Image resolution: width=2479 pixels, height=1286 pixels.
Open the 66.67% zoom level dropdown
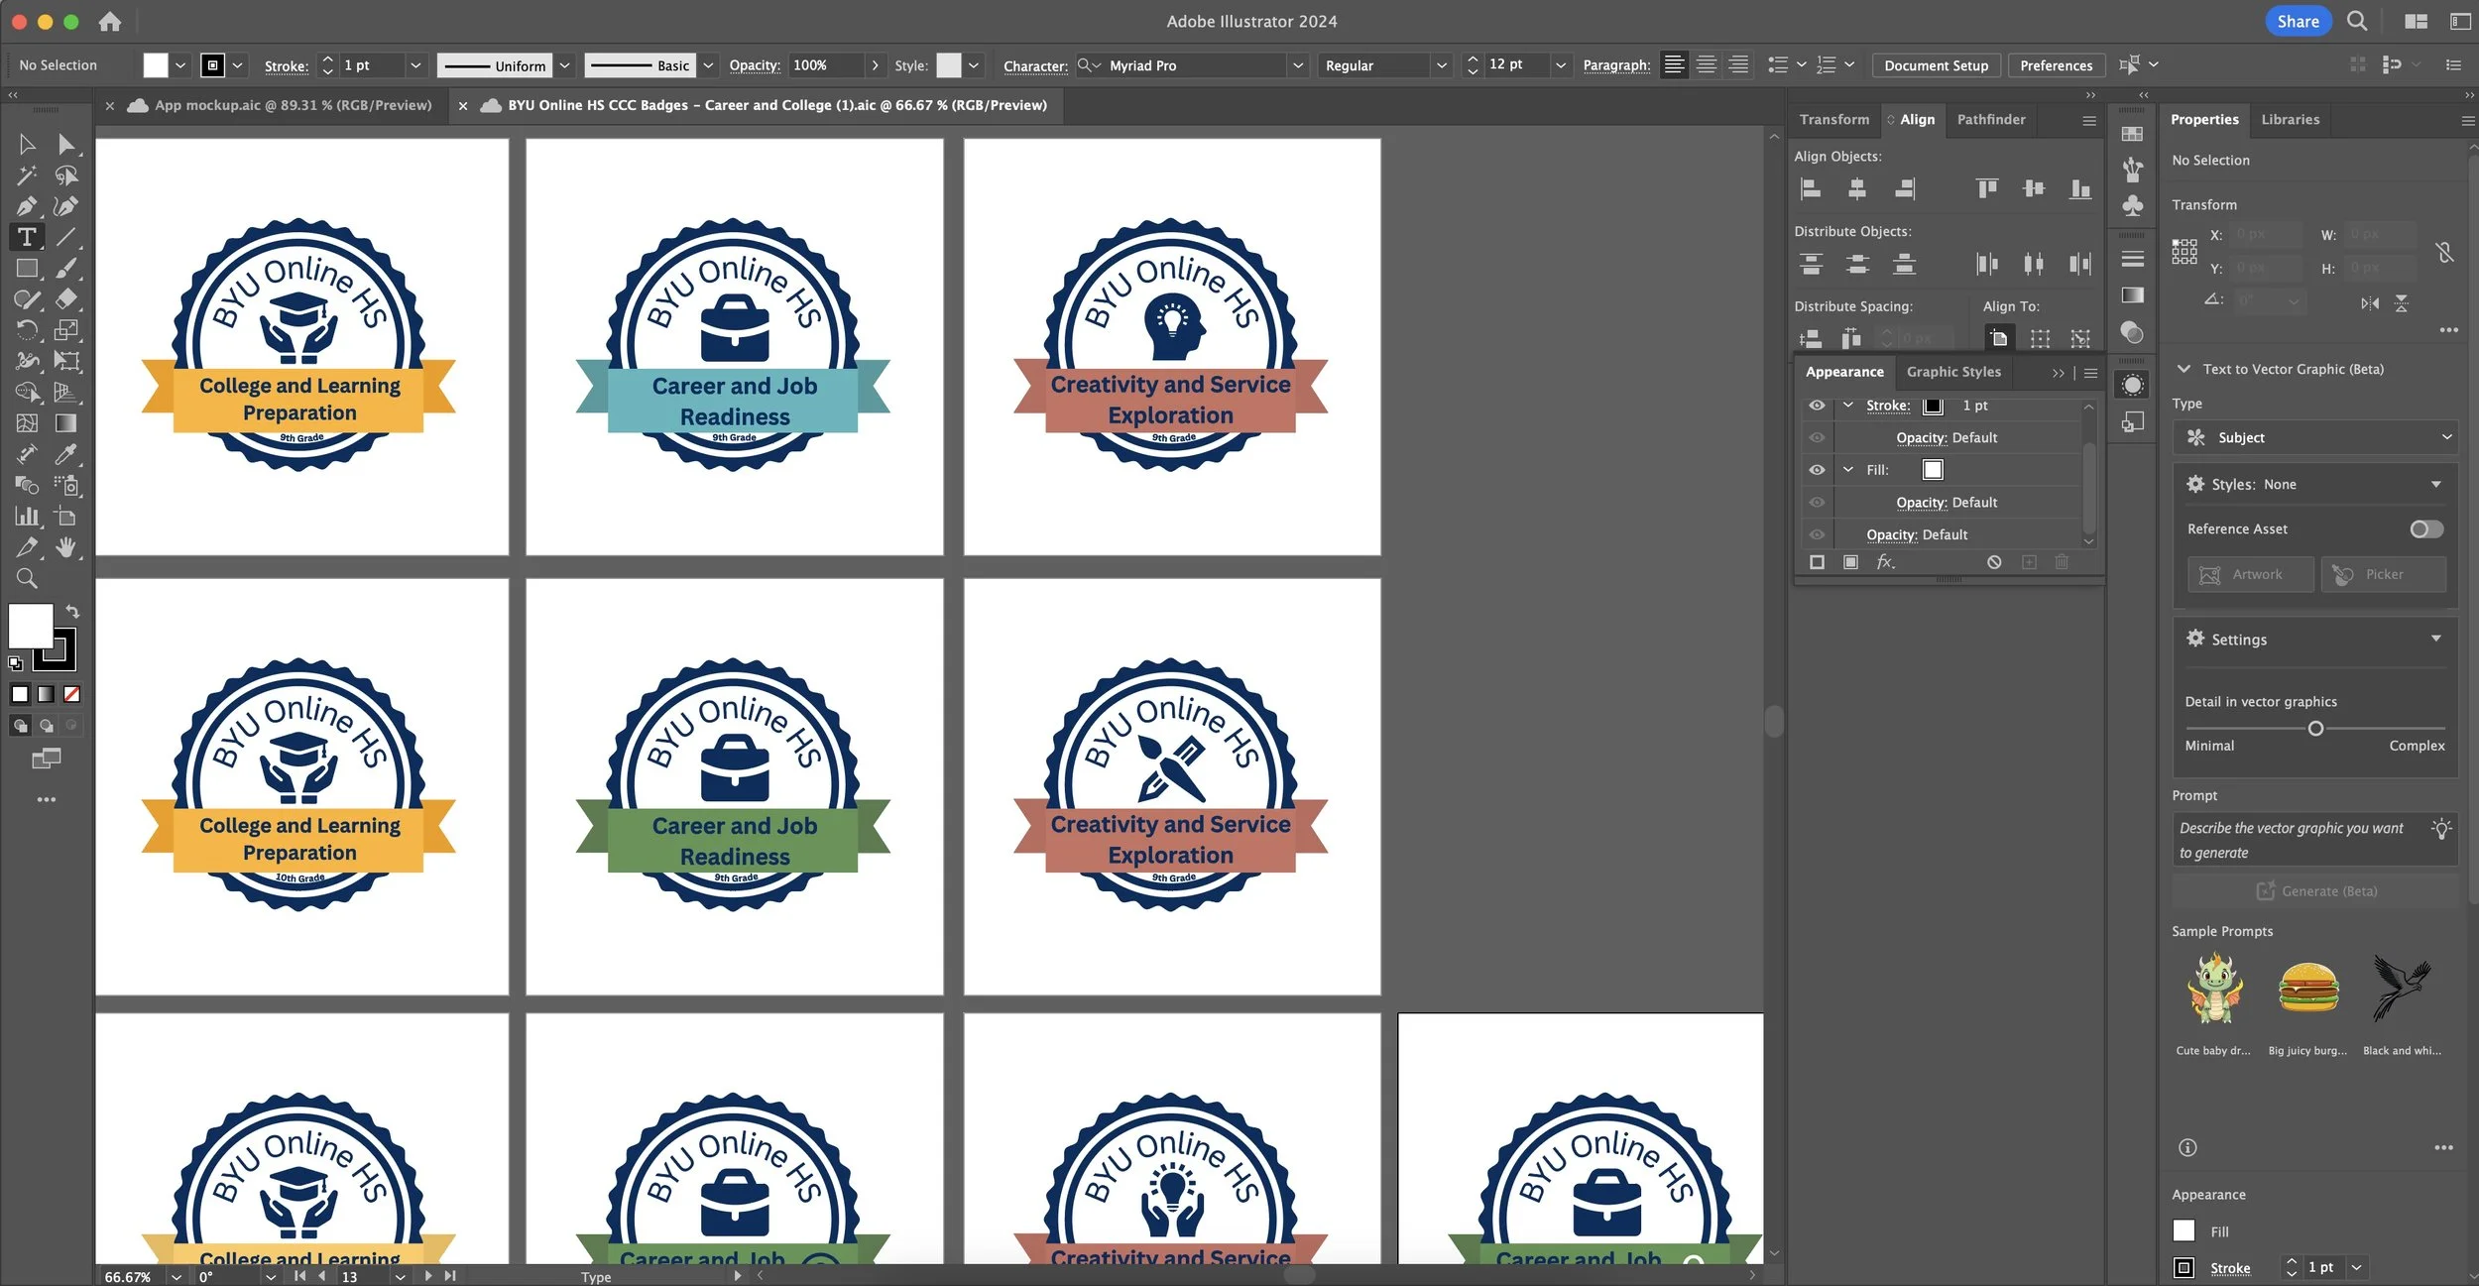(177, 1277)
